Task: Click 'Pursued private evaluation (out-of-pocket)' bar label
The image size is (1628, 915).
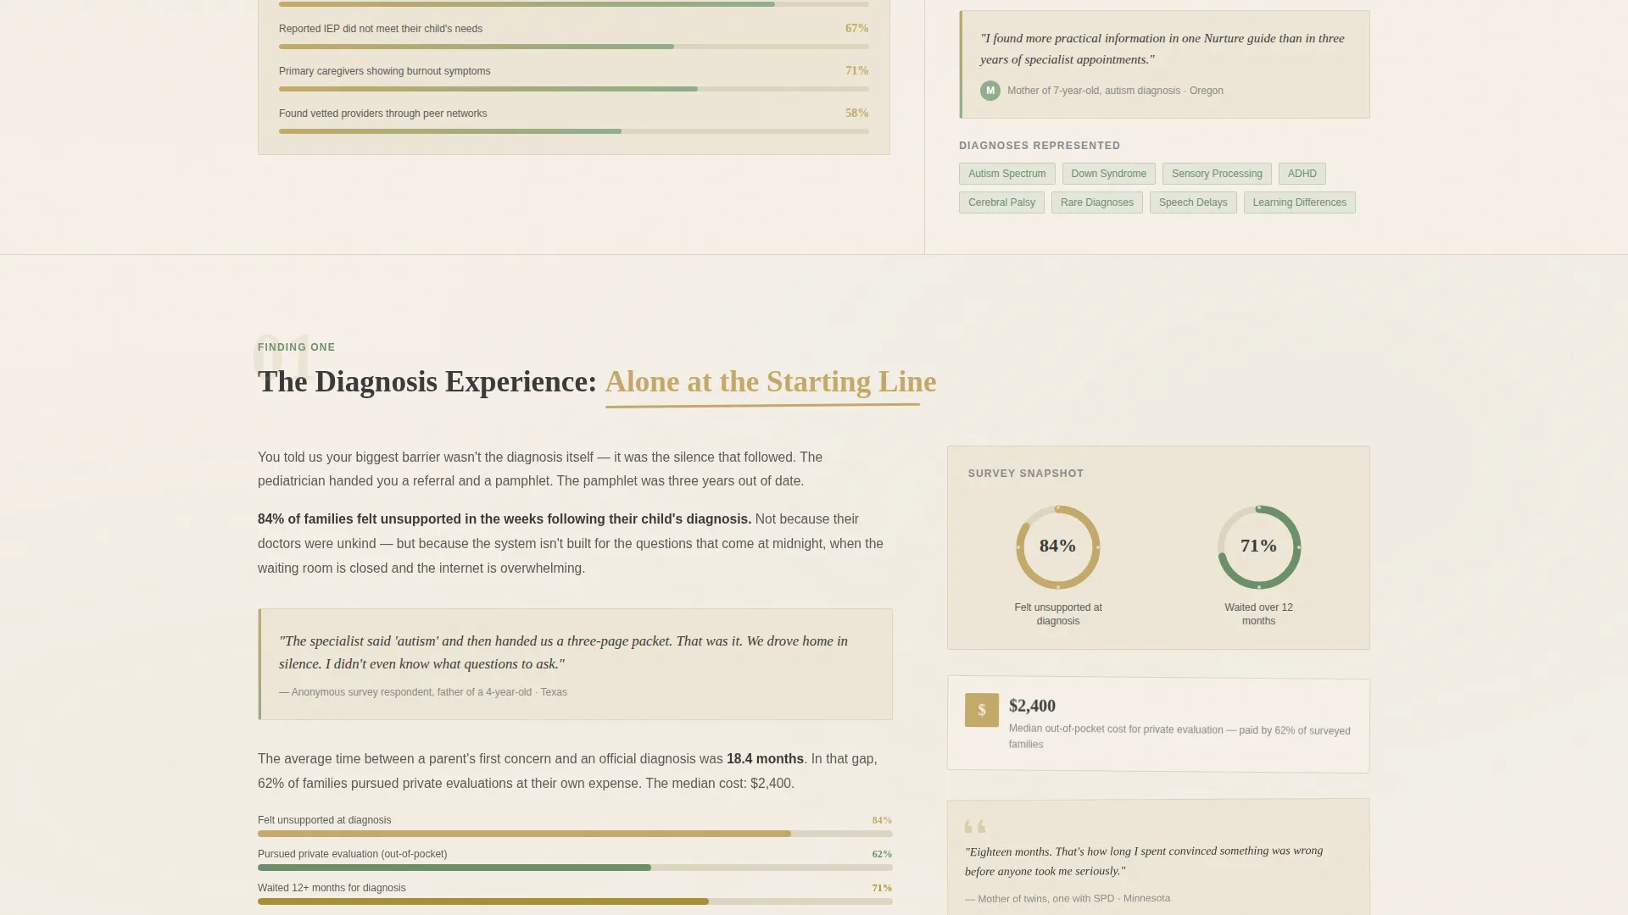Action: pyautogui.click(x=352, y=854)
